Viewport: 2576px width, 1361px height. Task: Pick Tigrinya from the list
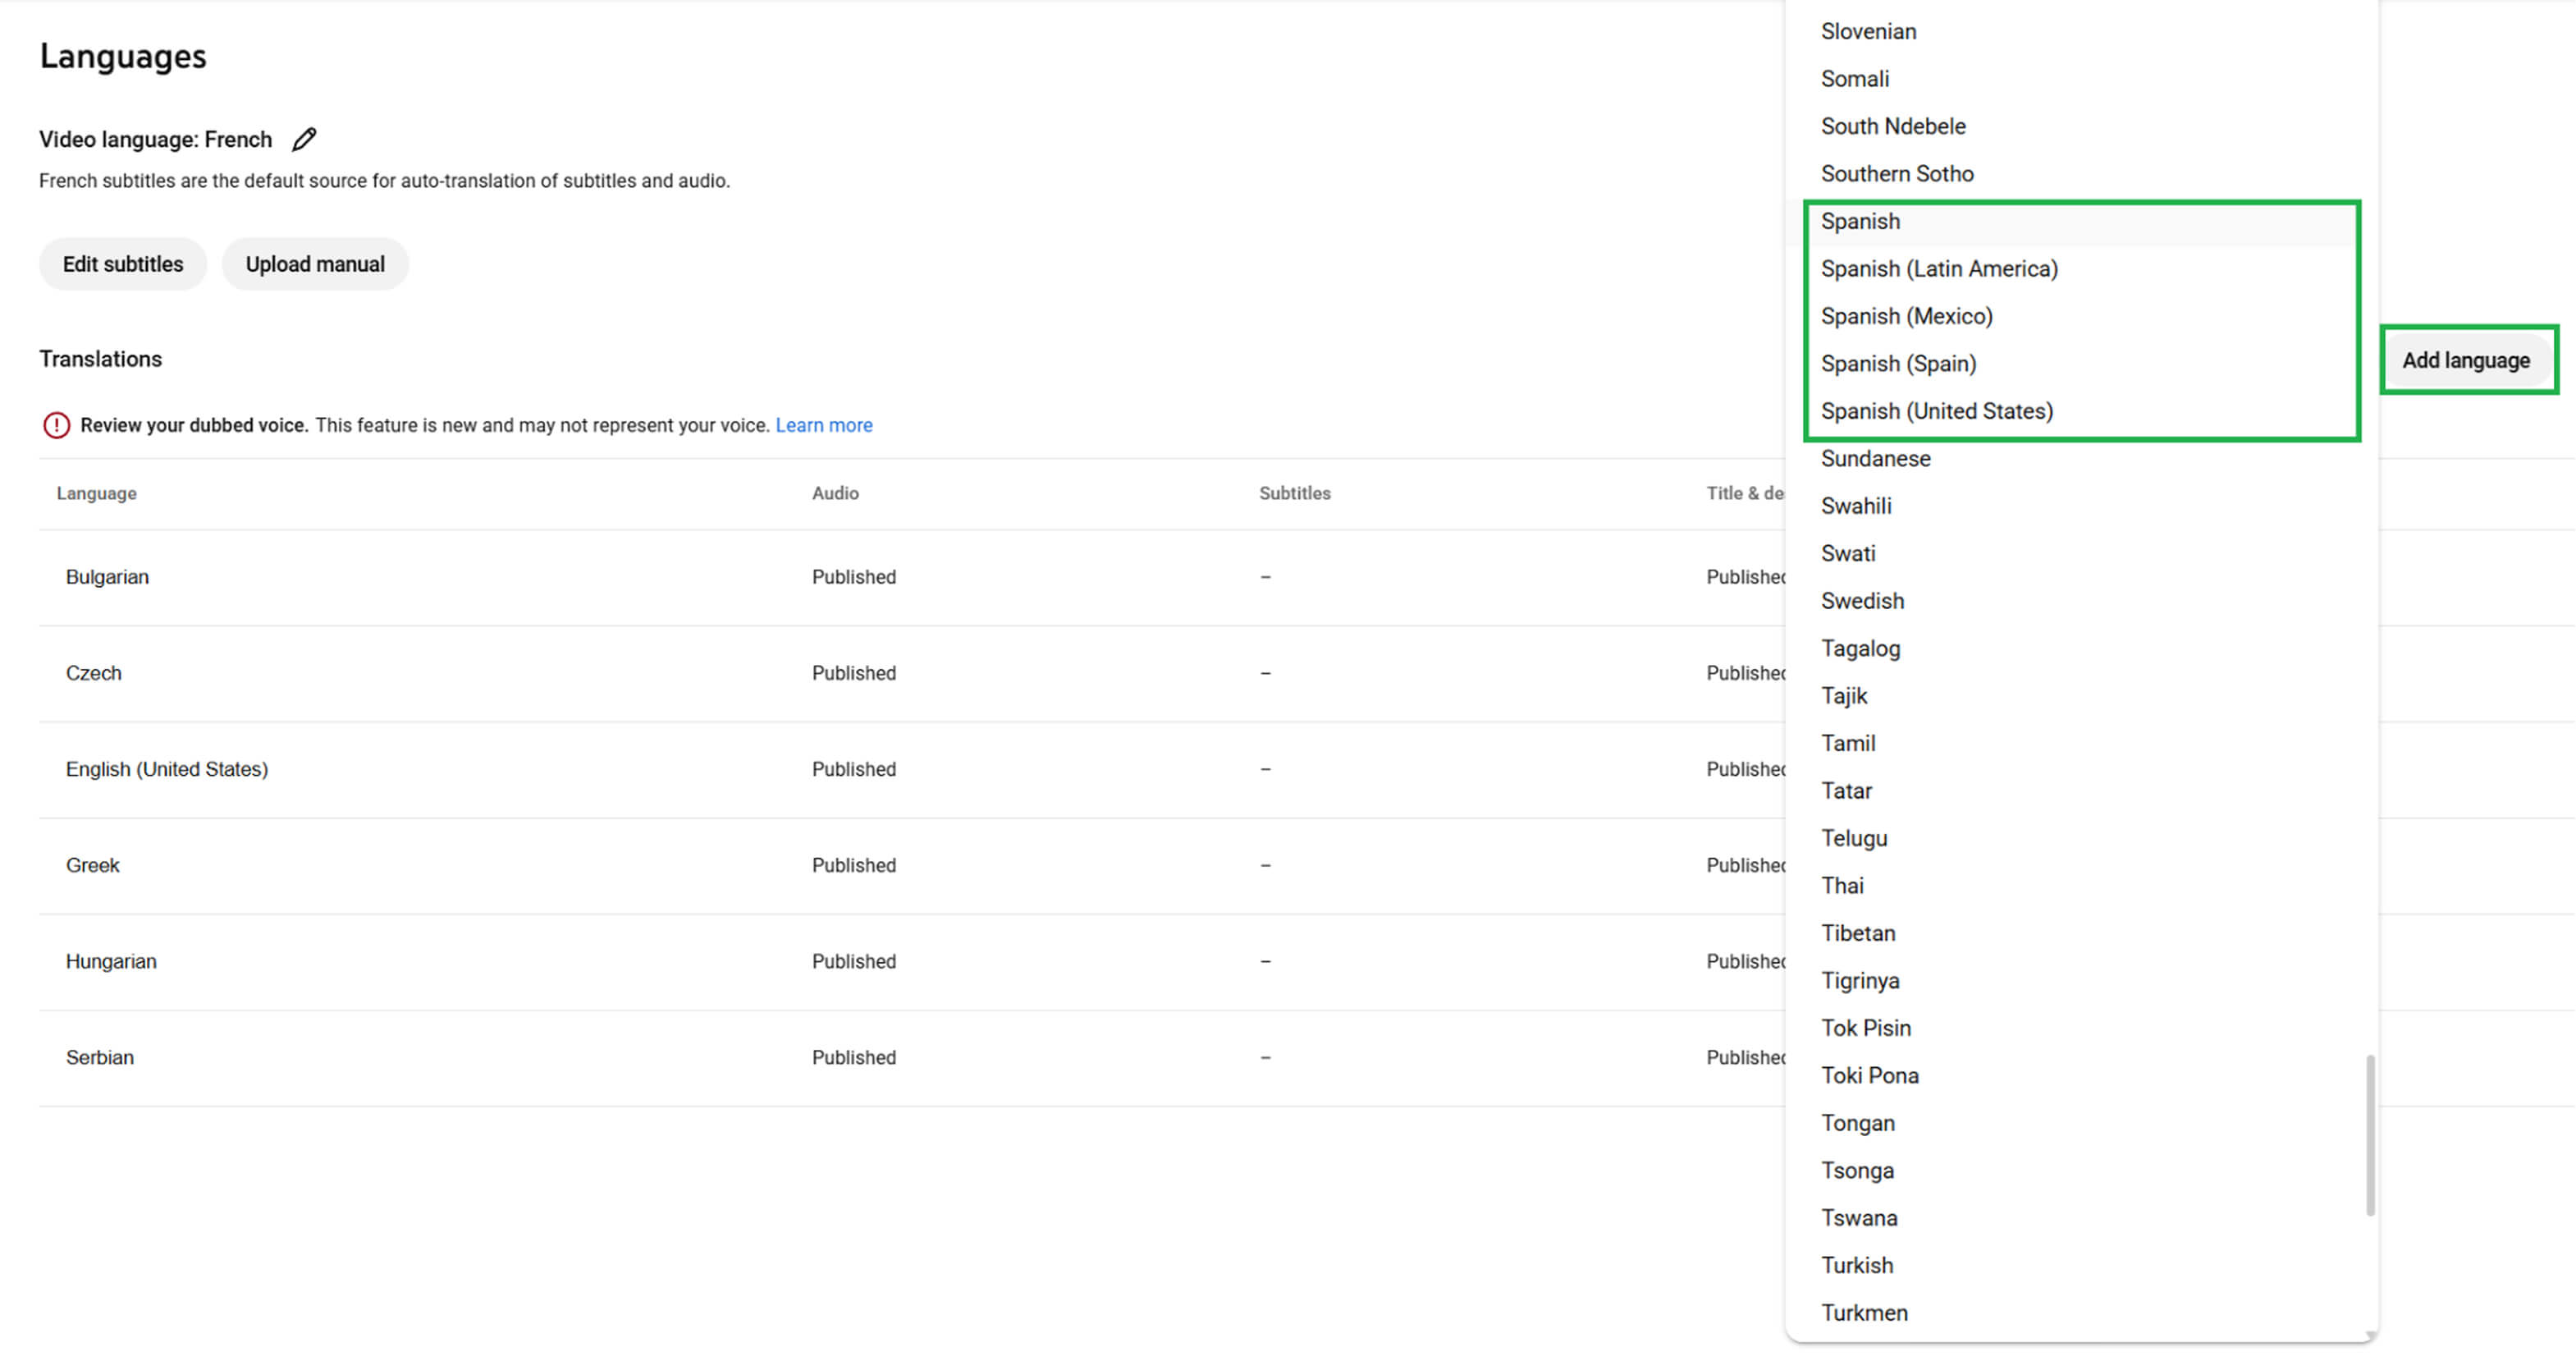pos(2081,981)
